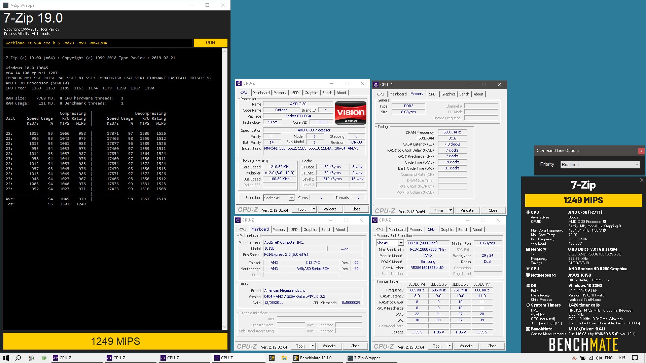Viewport: 646px width, 363px height.
Task: Expand Tools arrow in CPU-Z SPD tab window
Action: [x=450, y=346]
